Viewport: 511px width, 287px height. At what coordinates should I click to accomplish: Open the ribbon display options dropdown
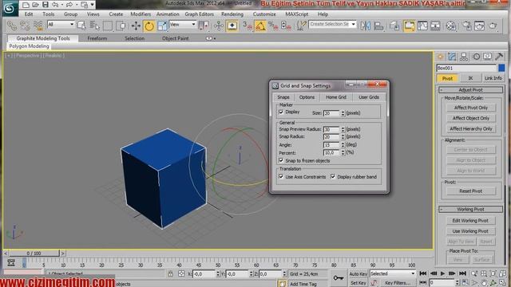(210, 38)
